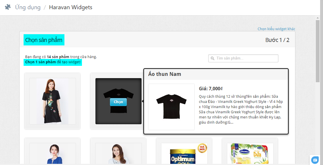Select the blue blouse woman product thumbnail
Image resolution: width=323 pixels, height=165 pixels.
click(x=52, y=154)
